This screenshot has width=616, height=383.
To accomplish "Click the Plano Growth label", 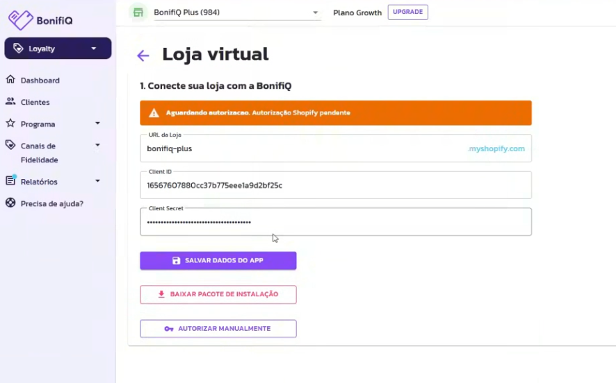I will click(x=357, y=12).
